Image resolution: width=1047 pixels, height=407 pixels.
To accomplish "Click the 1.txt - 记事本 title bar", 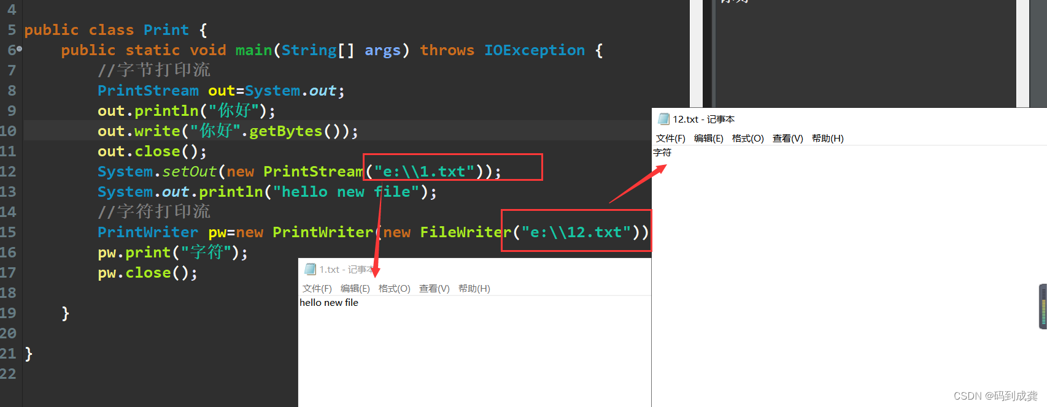I will [474, 269].
